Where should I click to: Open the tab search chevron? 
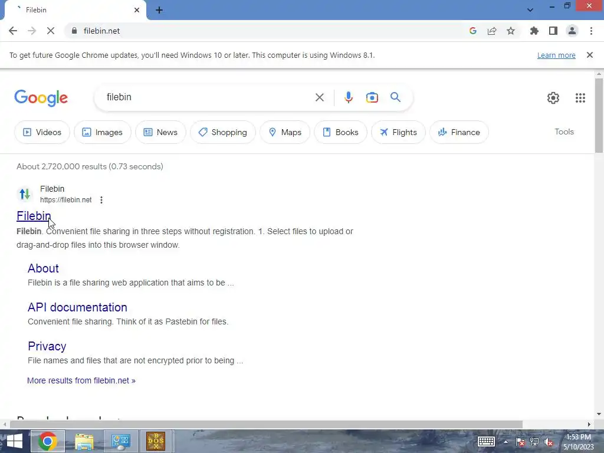[530, 10]
